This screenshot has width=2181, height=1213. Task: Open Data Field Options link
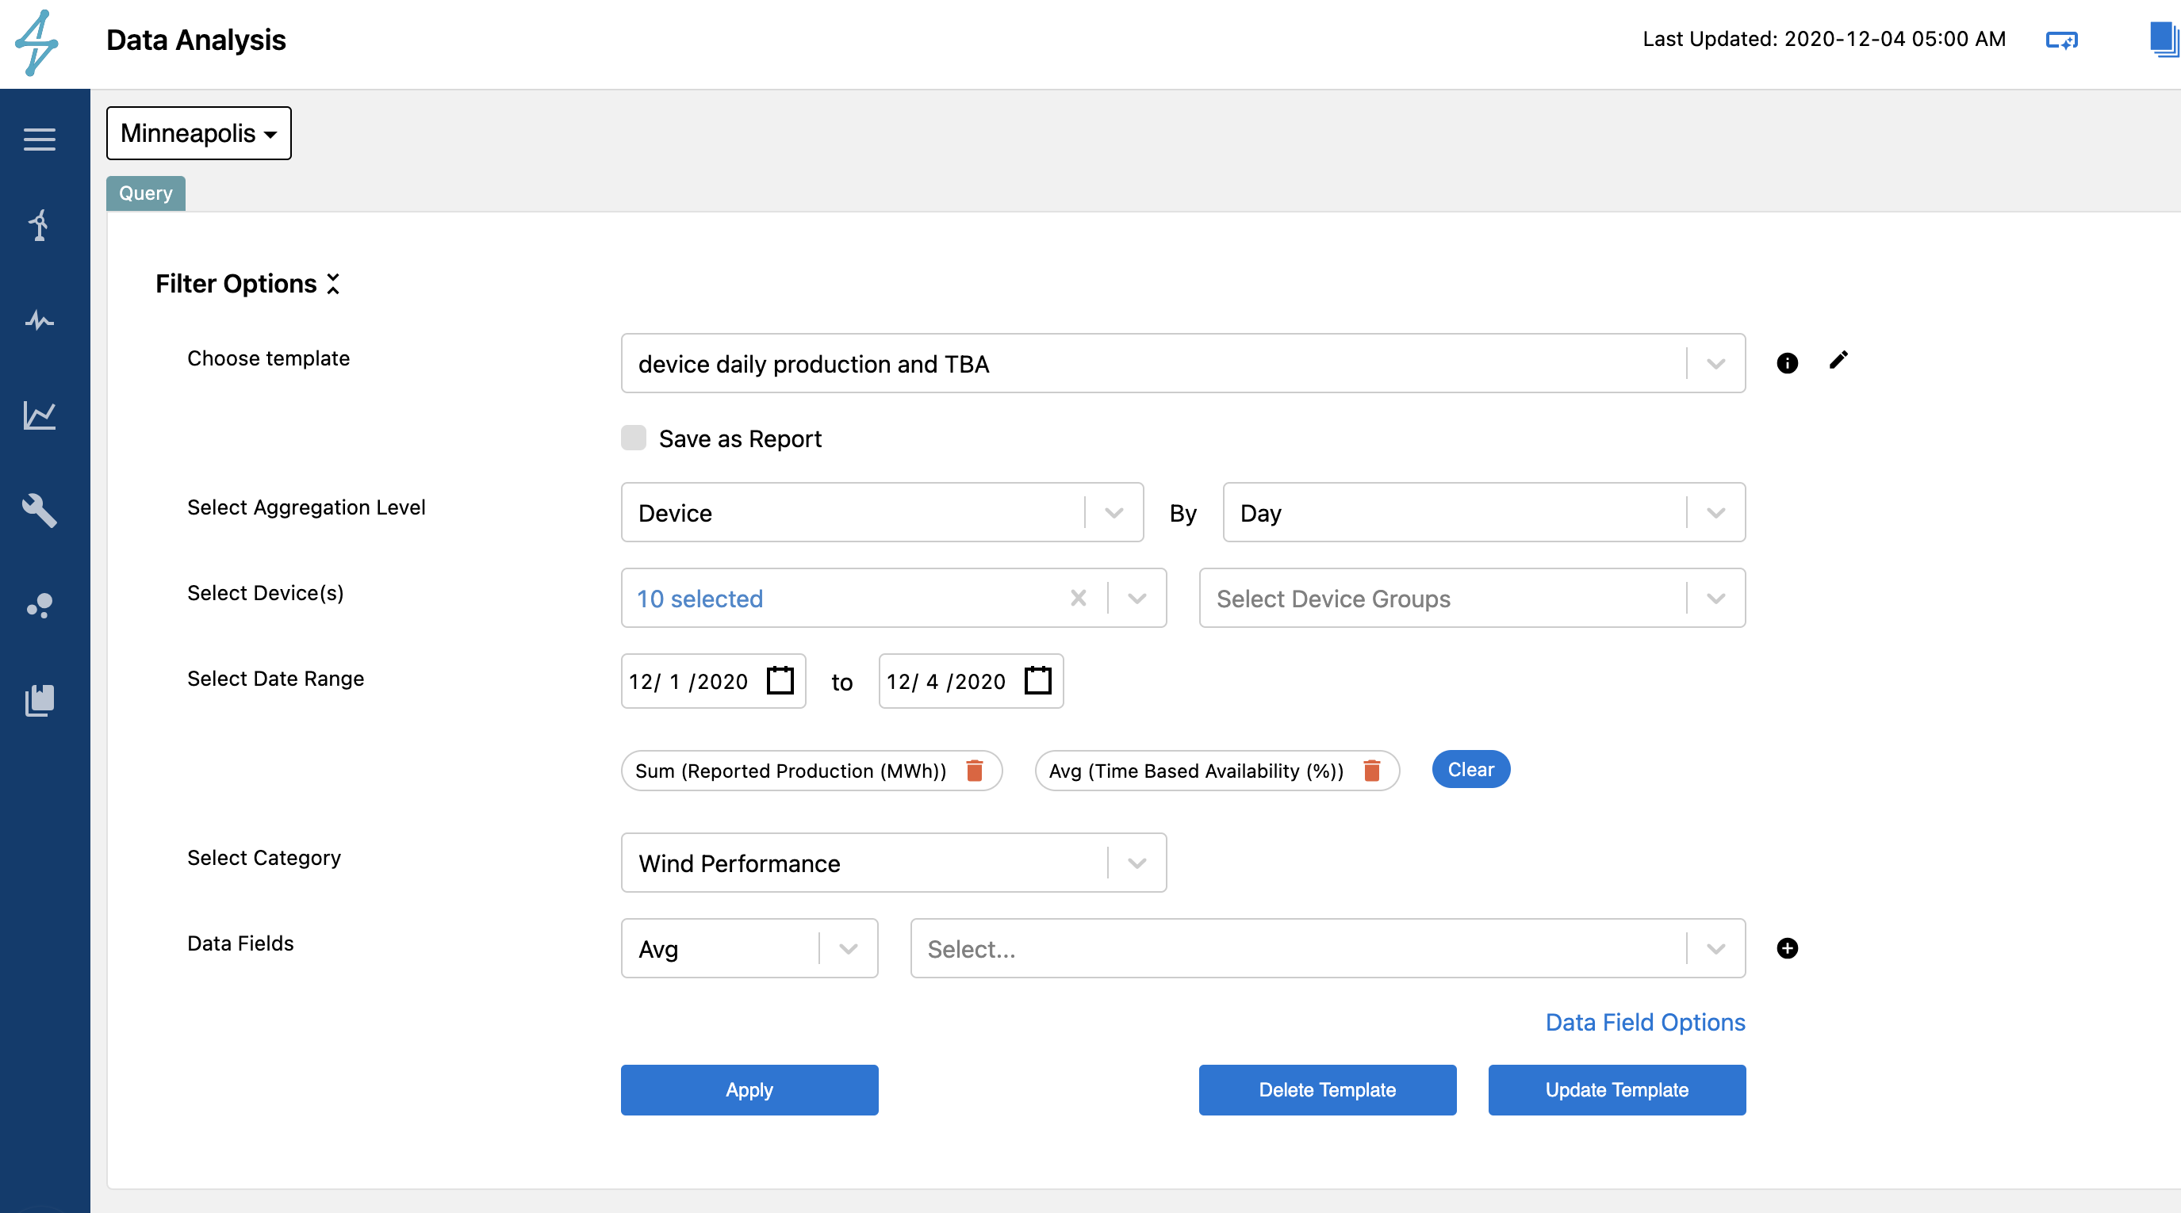click(1645, 1022)
